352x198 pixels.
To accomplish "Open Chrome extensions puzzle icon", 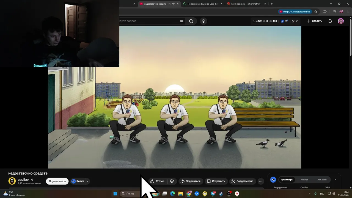I will [325, 12].
